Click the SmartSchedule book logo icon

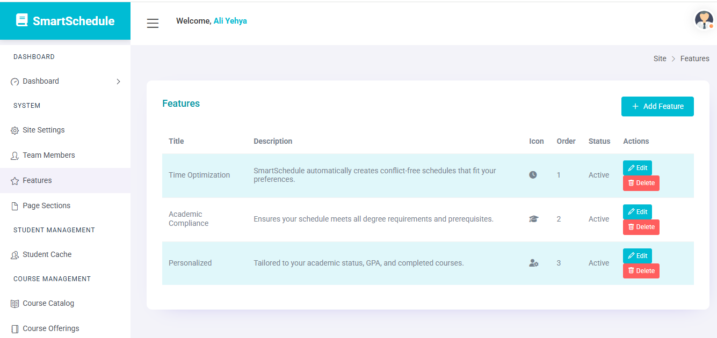coord(21,20)
